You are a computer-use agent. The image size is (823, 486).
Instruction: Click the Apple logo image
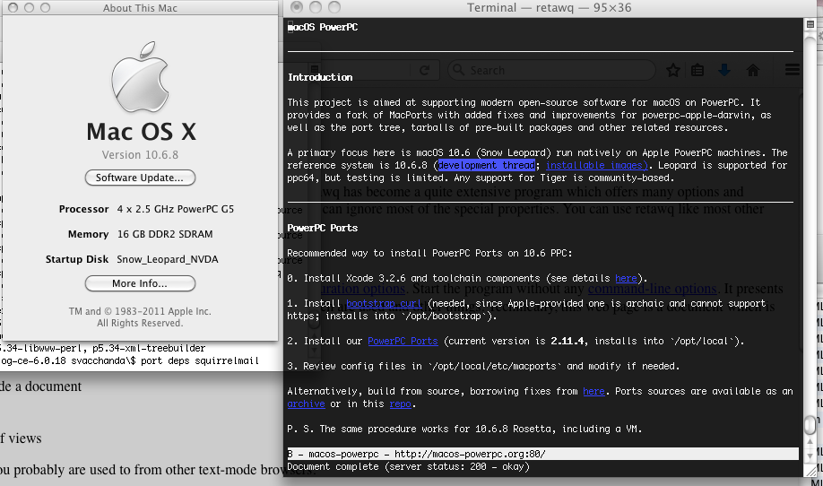tap(140, 76)
